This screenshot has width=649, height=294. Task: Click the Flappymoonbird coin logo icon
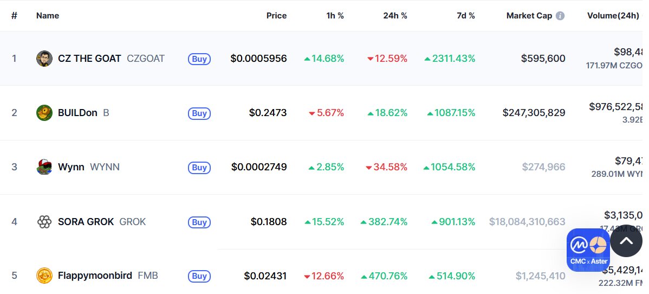point(44,276)
